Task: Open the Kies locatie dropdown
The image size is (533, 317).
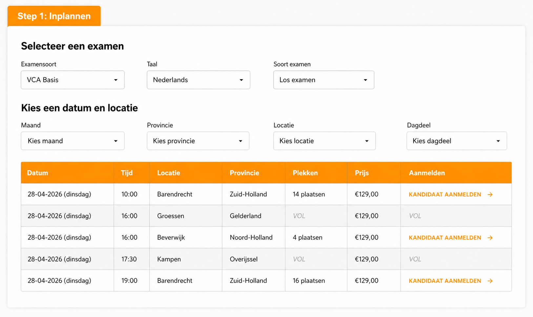Action: (x=324, y=141)
